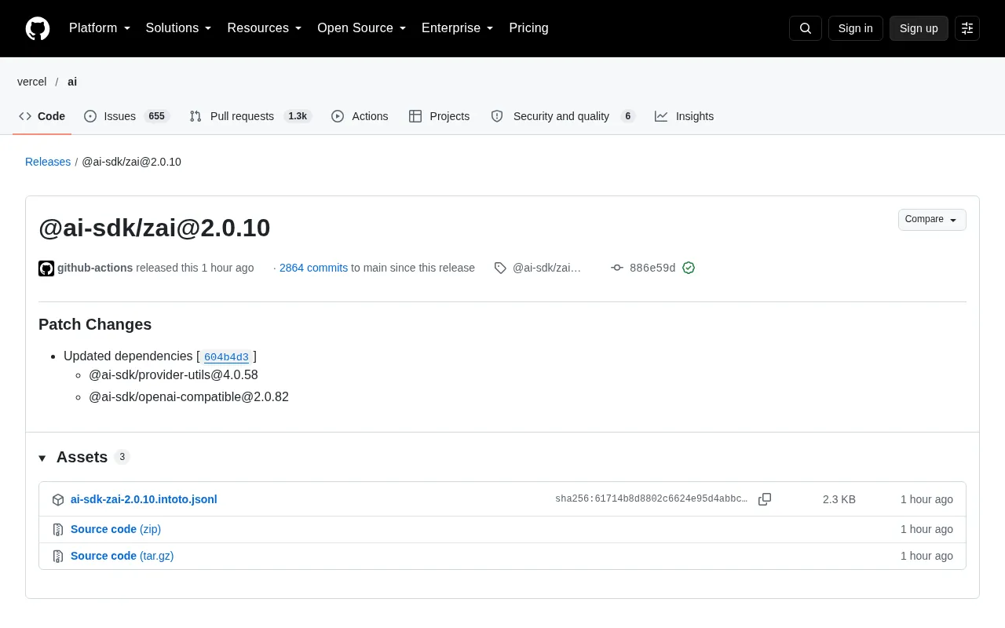Open the ai repository link
Image resolution: width=1005 pixels, height=628 pixels.
tap(72, 82)
